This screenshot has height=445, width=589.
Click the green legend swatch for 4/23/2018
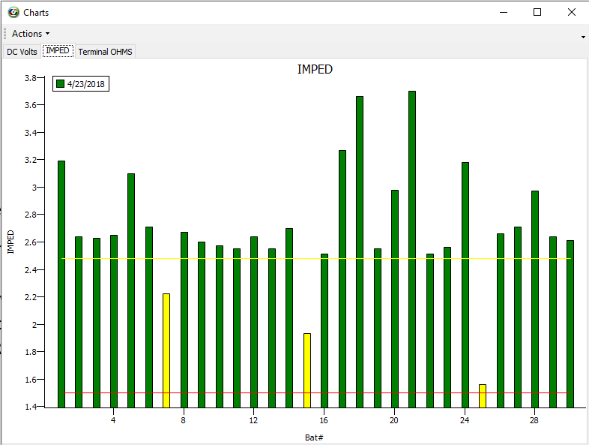[61, 84]
